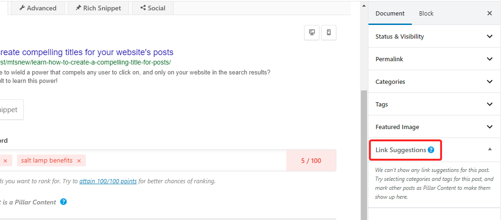Expand the Categories panel
501x220 pixels.
click(434, 81)
